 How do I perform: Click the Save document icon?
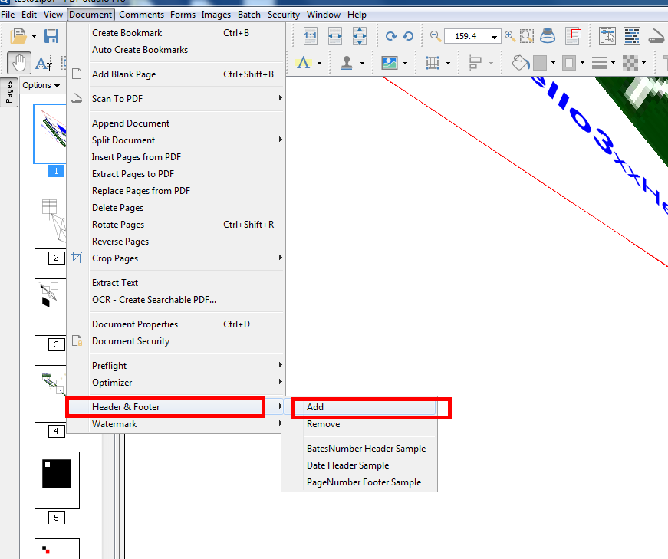pyautogui.click(x=51, y=35)
